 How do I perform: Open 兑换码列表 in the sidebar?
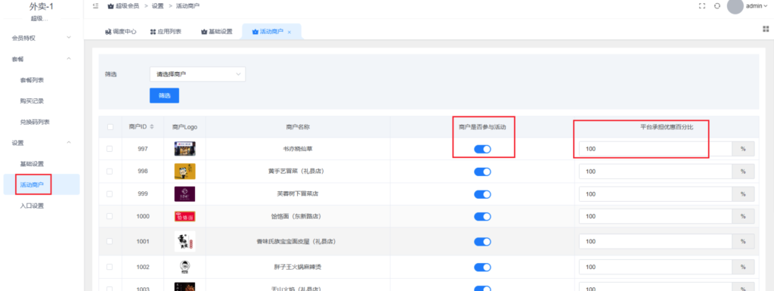[x=35, y=122]
